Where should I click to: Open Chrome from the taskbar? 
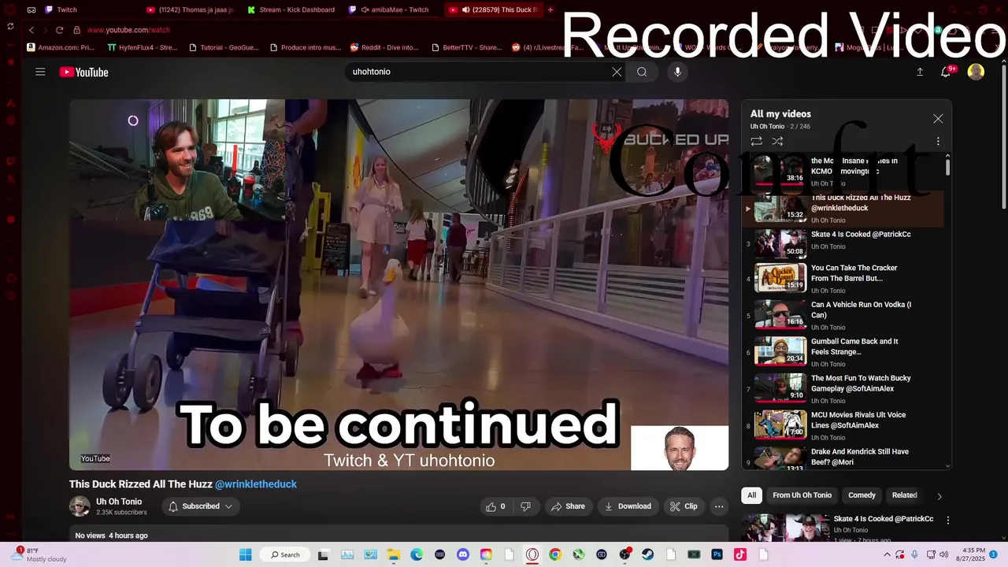pos(555,554)
